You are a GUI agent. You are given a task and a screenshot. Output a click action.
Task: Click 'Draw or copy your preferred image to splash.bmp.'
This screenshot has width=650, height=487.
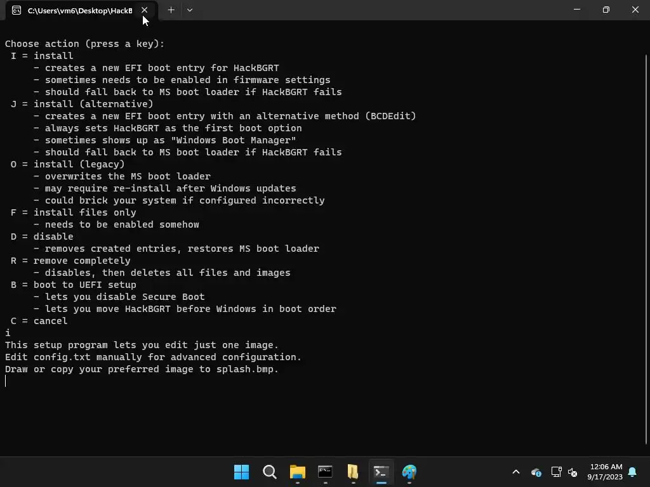142,370
